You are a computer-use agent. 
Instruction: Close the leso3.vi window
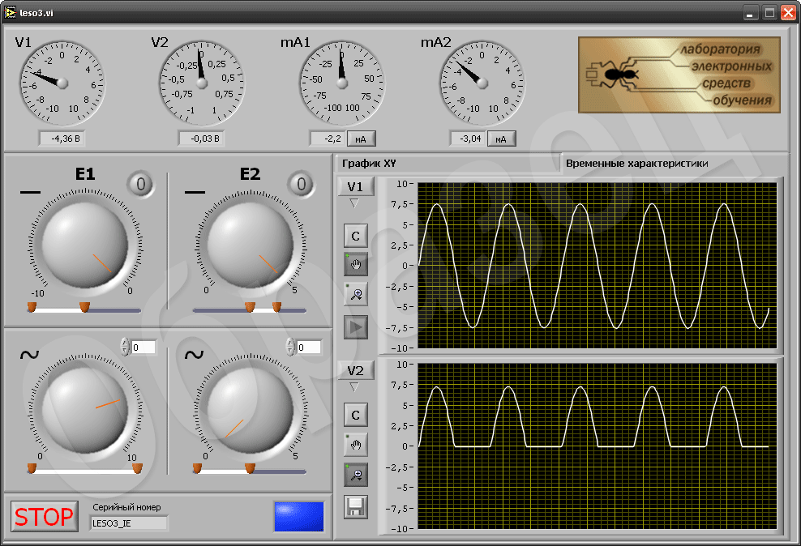point(788,13)
